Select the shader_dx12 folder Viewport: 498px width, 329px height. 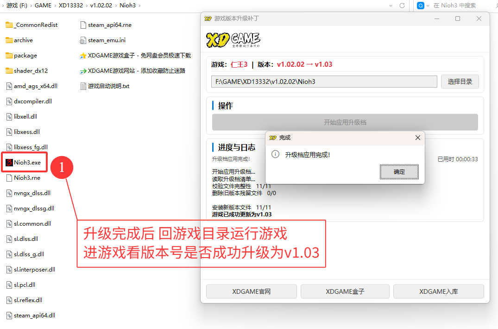pos(31,71)
